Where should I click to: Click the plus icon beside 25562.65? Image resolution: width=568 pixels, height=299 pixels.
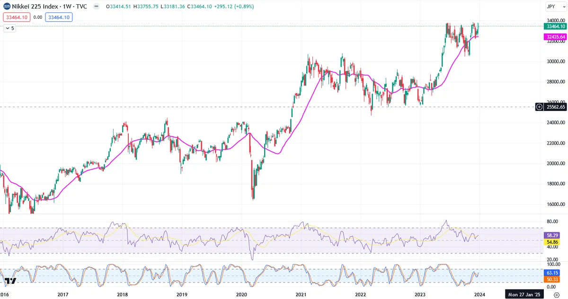540,107
